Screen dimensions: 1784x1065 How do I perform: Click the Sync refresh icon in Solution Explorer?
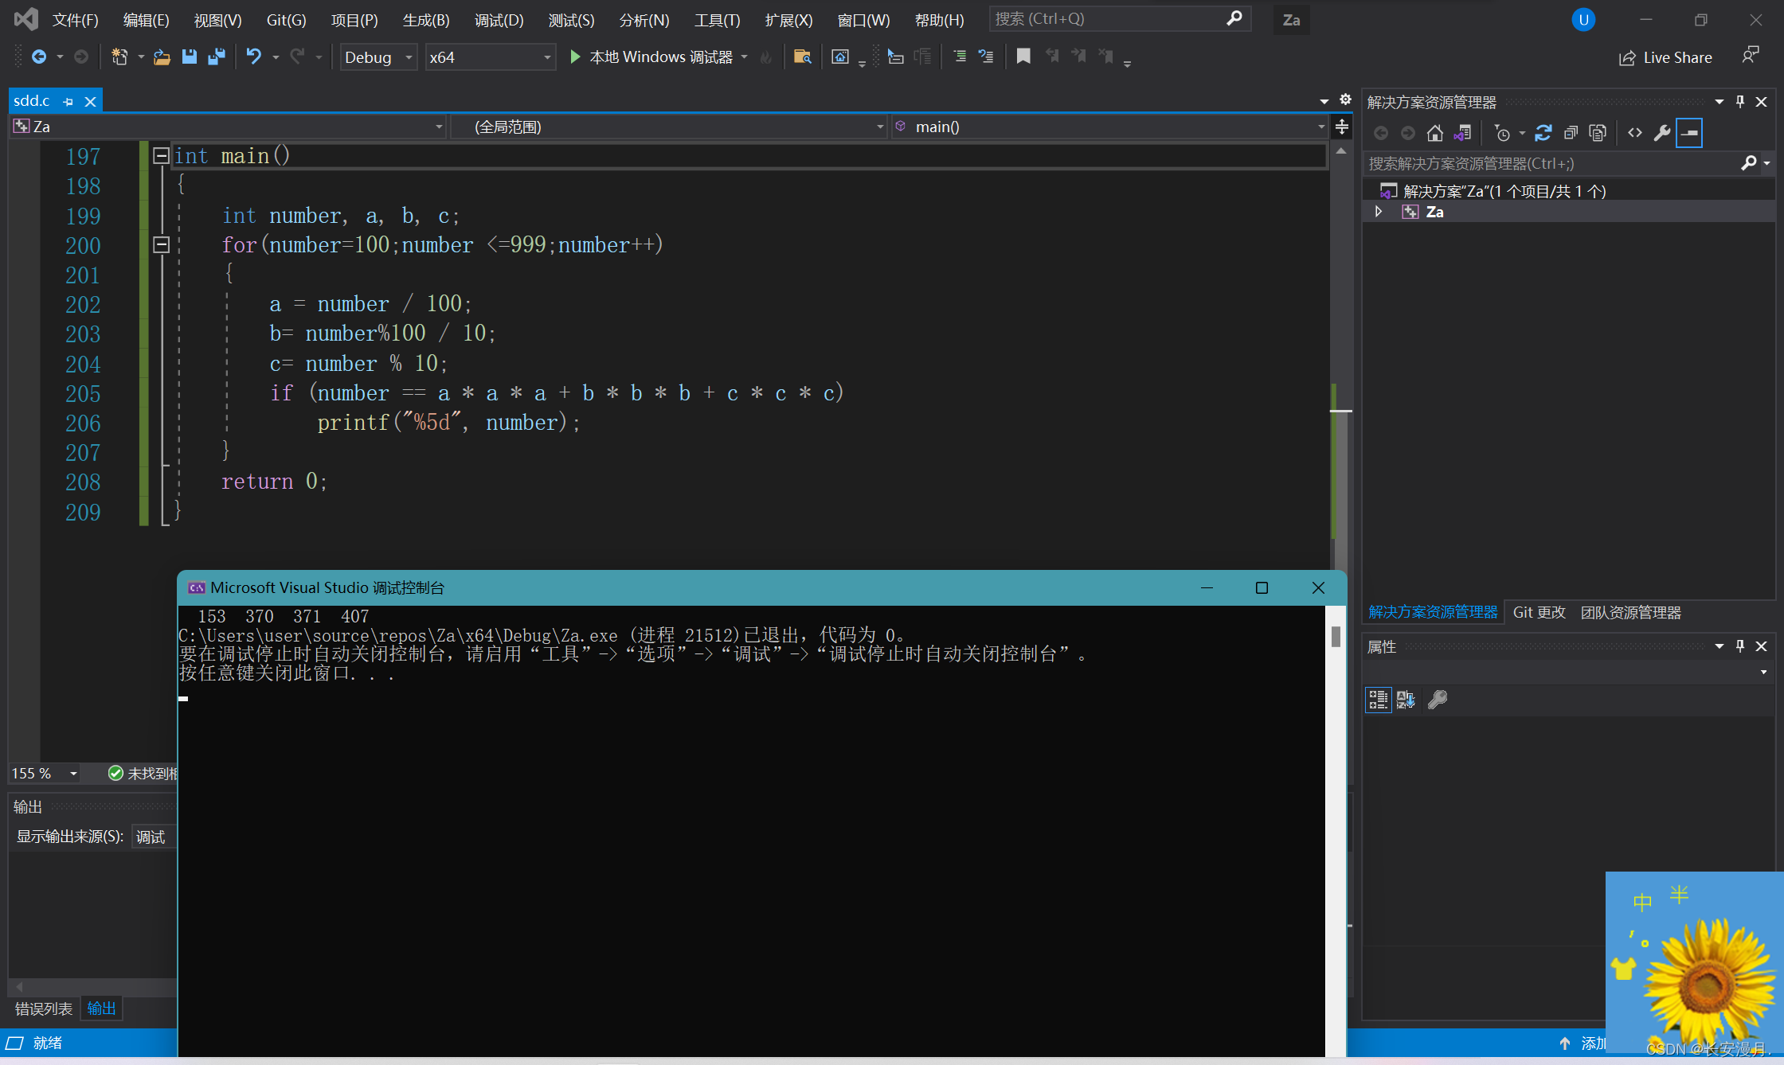(x=1543, y=133)
